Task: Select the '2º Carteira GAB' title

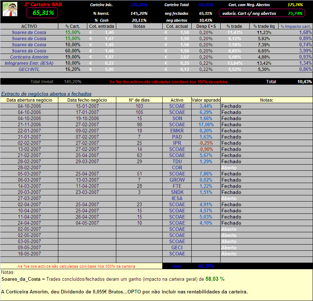Action: (x=43, y=4)
